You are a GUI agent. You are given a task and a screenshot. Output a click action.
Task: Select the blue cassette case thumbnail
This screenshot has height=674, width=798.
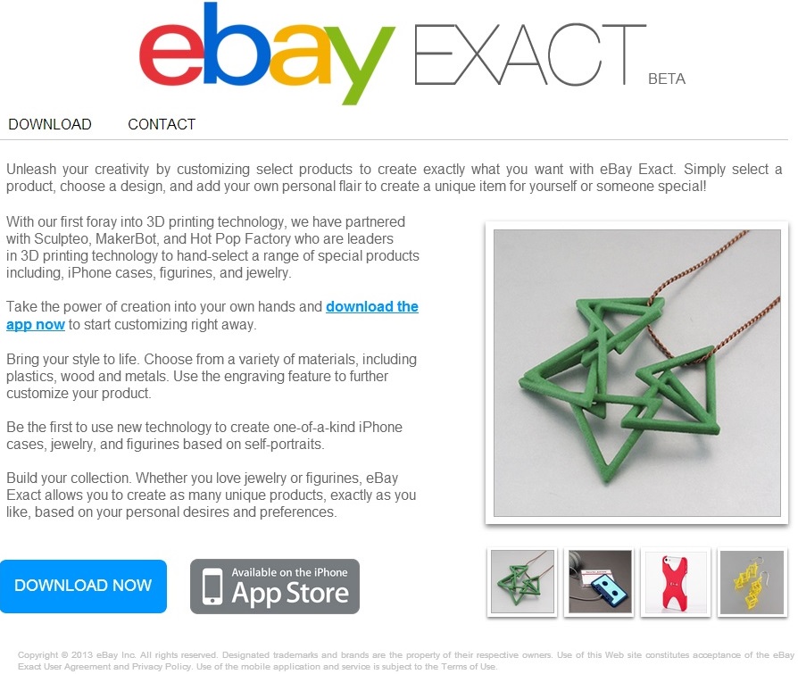pyautogui.click(x=600, y=582)
